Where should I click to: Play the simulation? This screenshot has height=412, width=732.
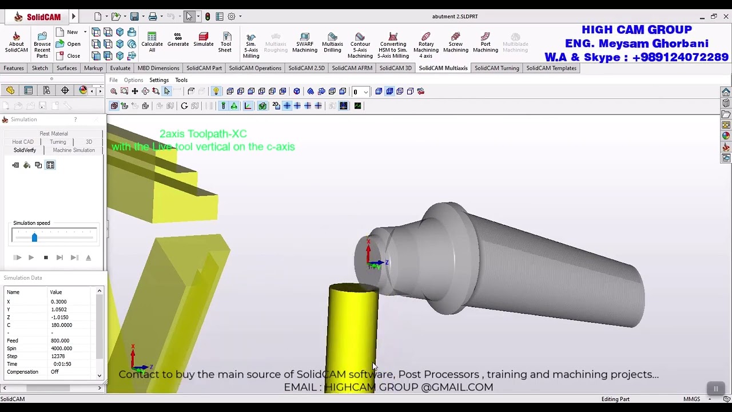[31, 258]
